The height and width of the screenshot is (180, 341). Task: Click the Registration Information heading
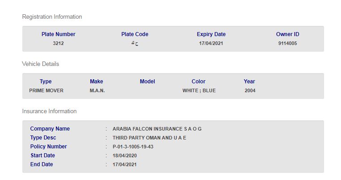pos(52,17)
